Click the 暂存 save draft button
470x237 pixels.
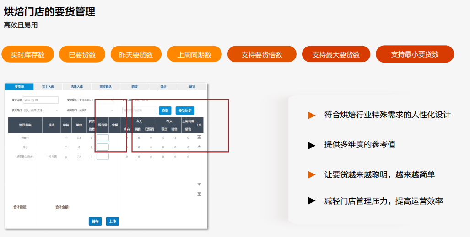click(95, 221)
